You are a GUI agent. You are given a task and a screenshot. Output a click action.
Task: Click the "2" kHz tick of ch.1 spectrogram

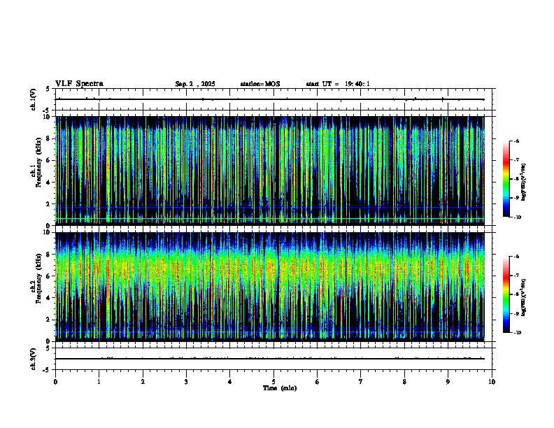pos(48,204)
